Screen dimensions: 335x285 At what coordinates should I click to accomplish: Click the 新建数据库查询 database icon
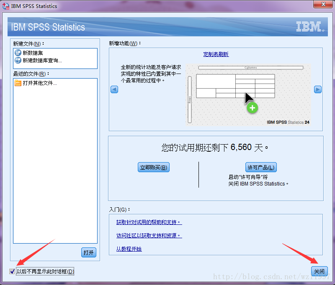click(18, 60)
